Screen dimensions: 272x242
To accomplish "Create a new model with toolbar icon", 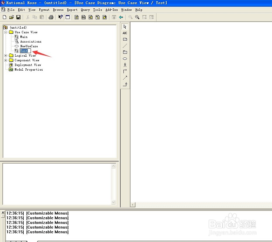I will pyautogui.click(x=5, y=17).
